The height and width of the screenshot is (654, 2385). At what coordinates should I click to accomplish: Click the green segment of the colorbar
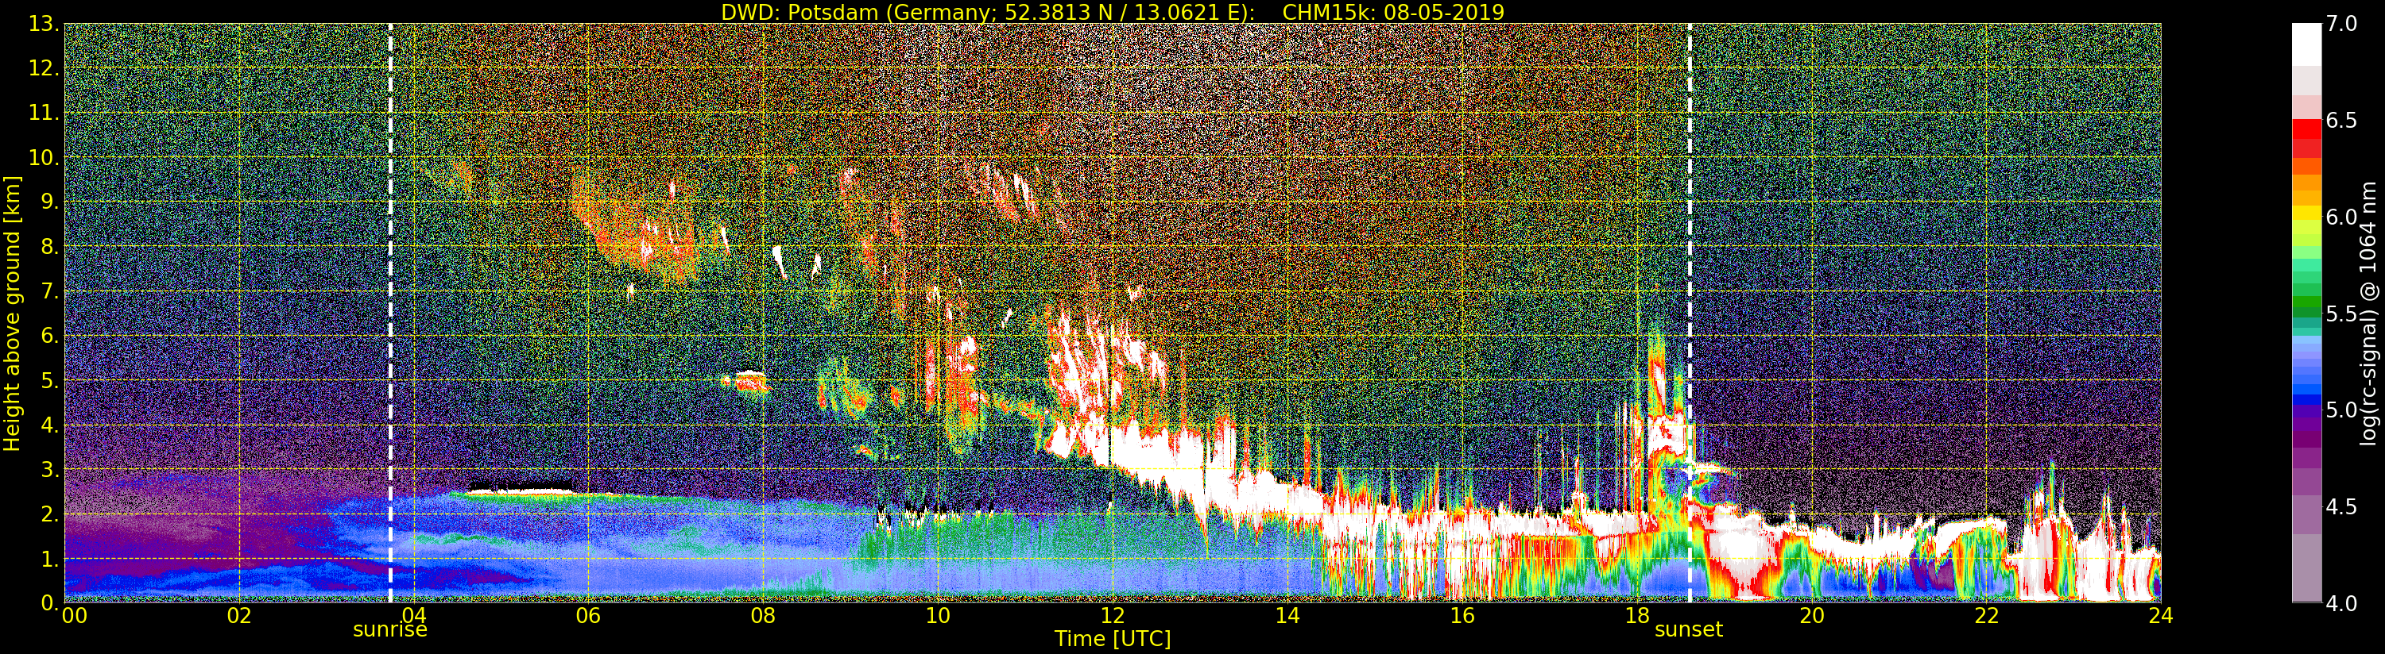(x=2306, y=301)
